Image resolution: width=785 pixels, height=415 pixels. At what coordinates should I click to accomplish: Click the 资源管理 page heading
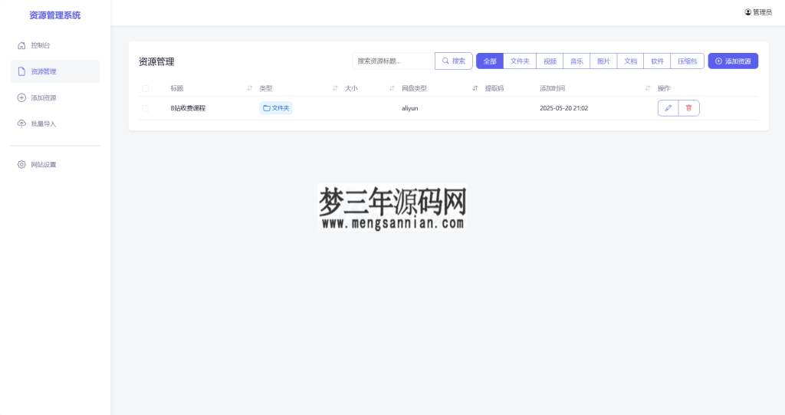tap(156, 61)
